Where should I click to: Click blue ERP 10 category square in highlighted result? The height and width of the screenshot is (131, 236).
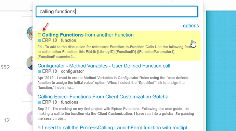(39, 40)
